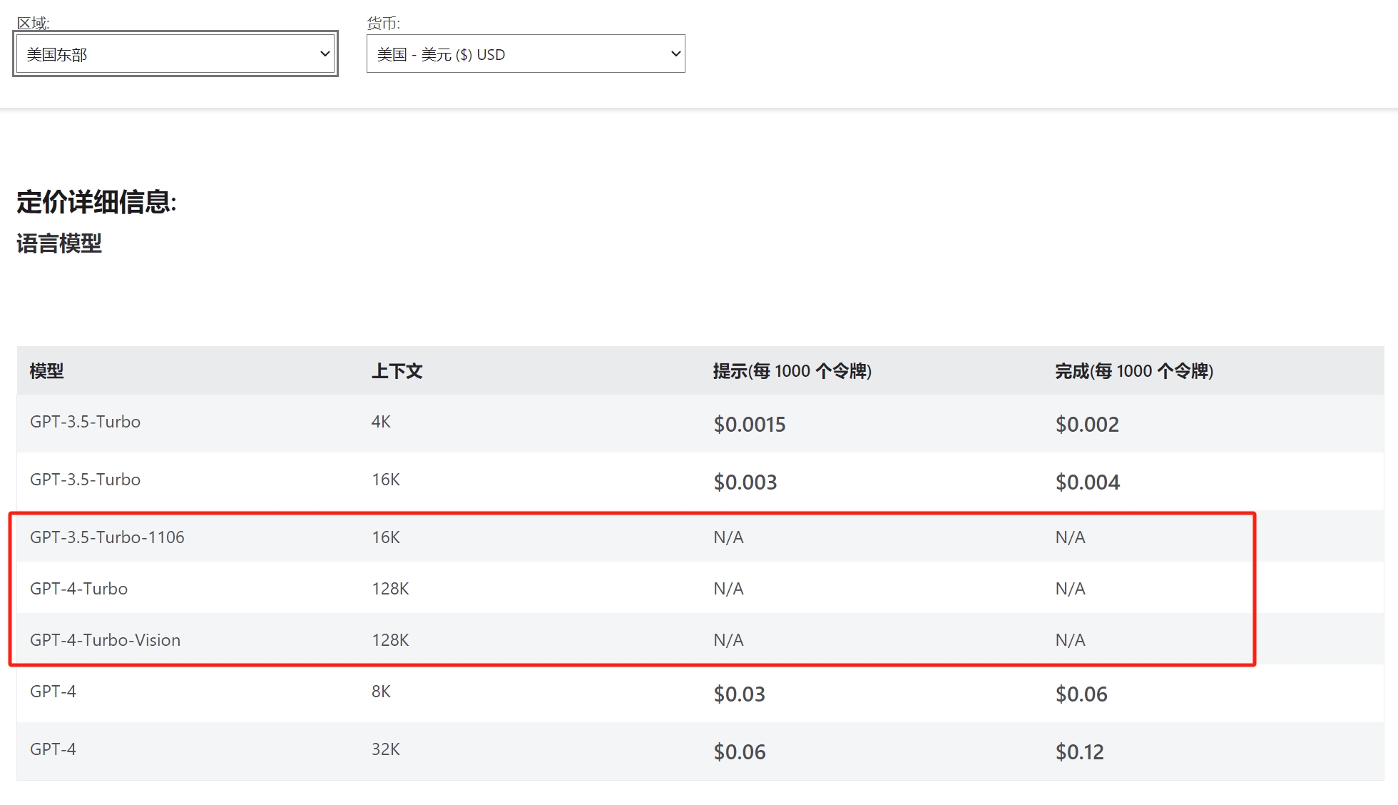Select the GPT-4-Turbo-Vision model name
The image size is (1398, 805).
pyautogui.click(x=105, y=640)
